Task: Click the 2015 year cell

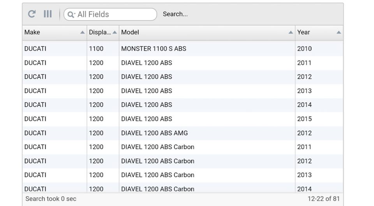Action: tap(304, 119)
